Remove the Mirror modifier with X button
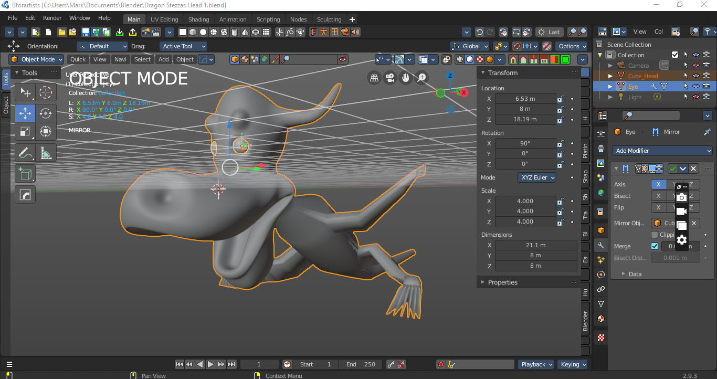The image size is (717, 379). (693, 169)
